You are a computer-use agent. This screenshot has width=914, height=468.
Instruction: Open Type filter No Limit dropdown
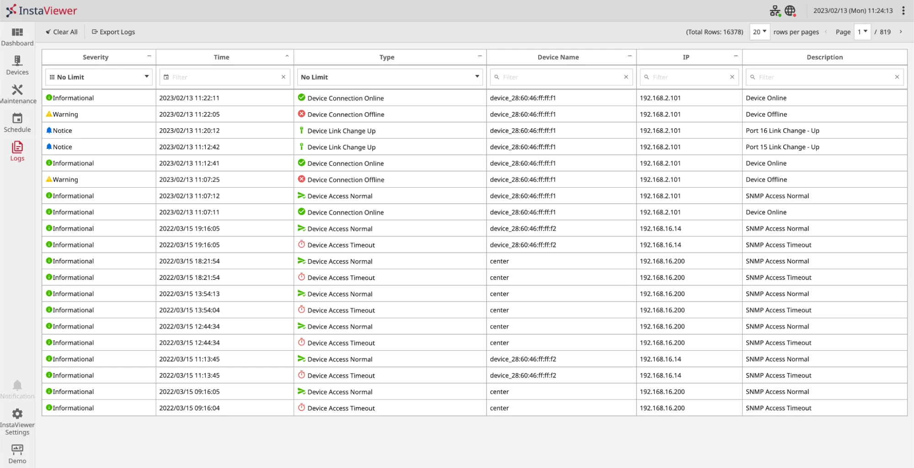(390, 77)
